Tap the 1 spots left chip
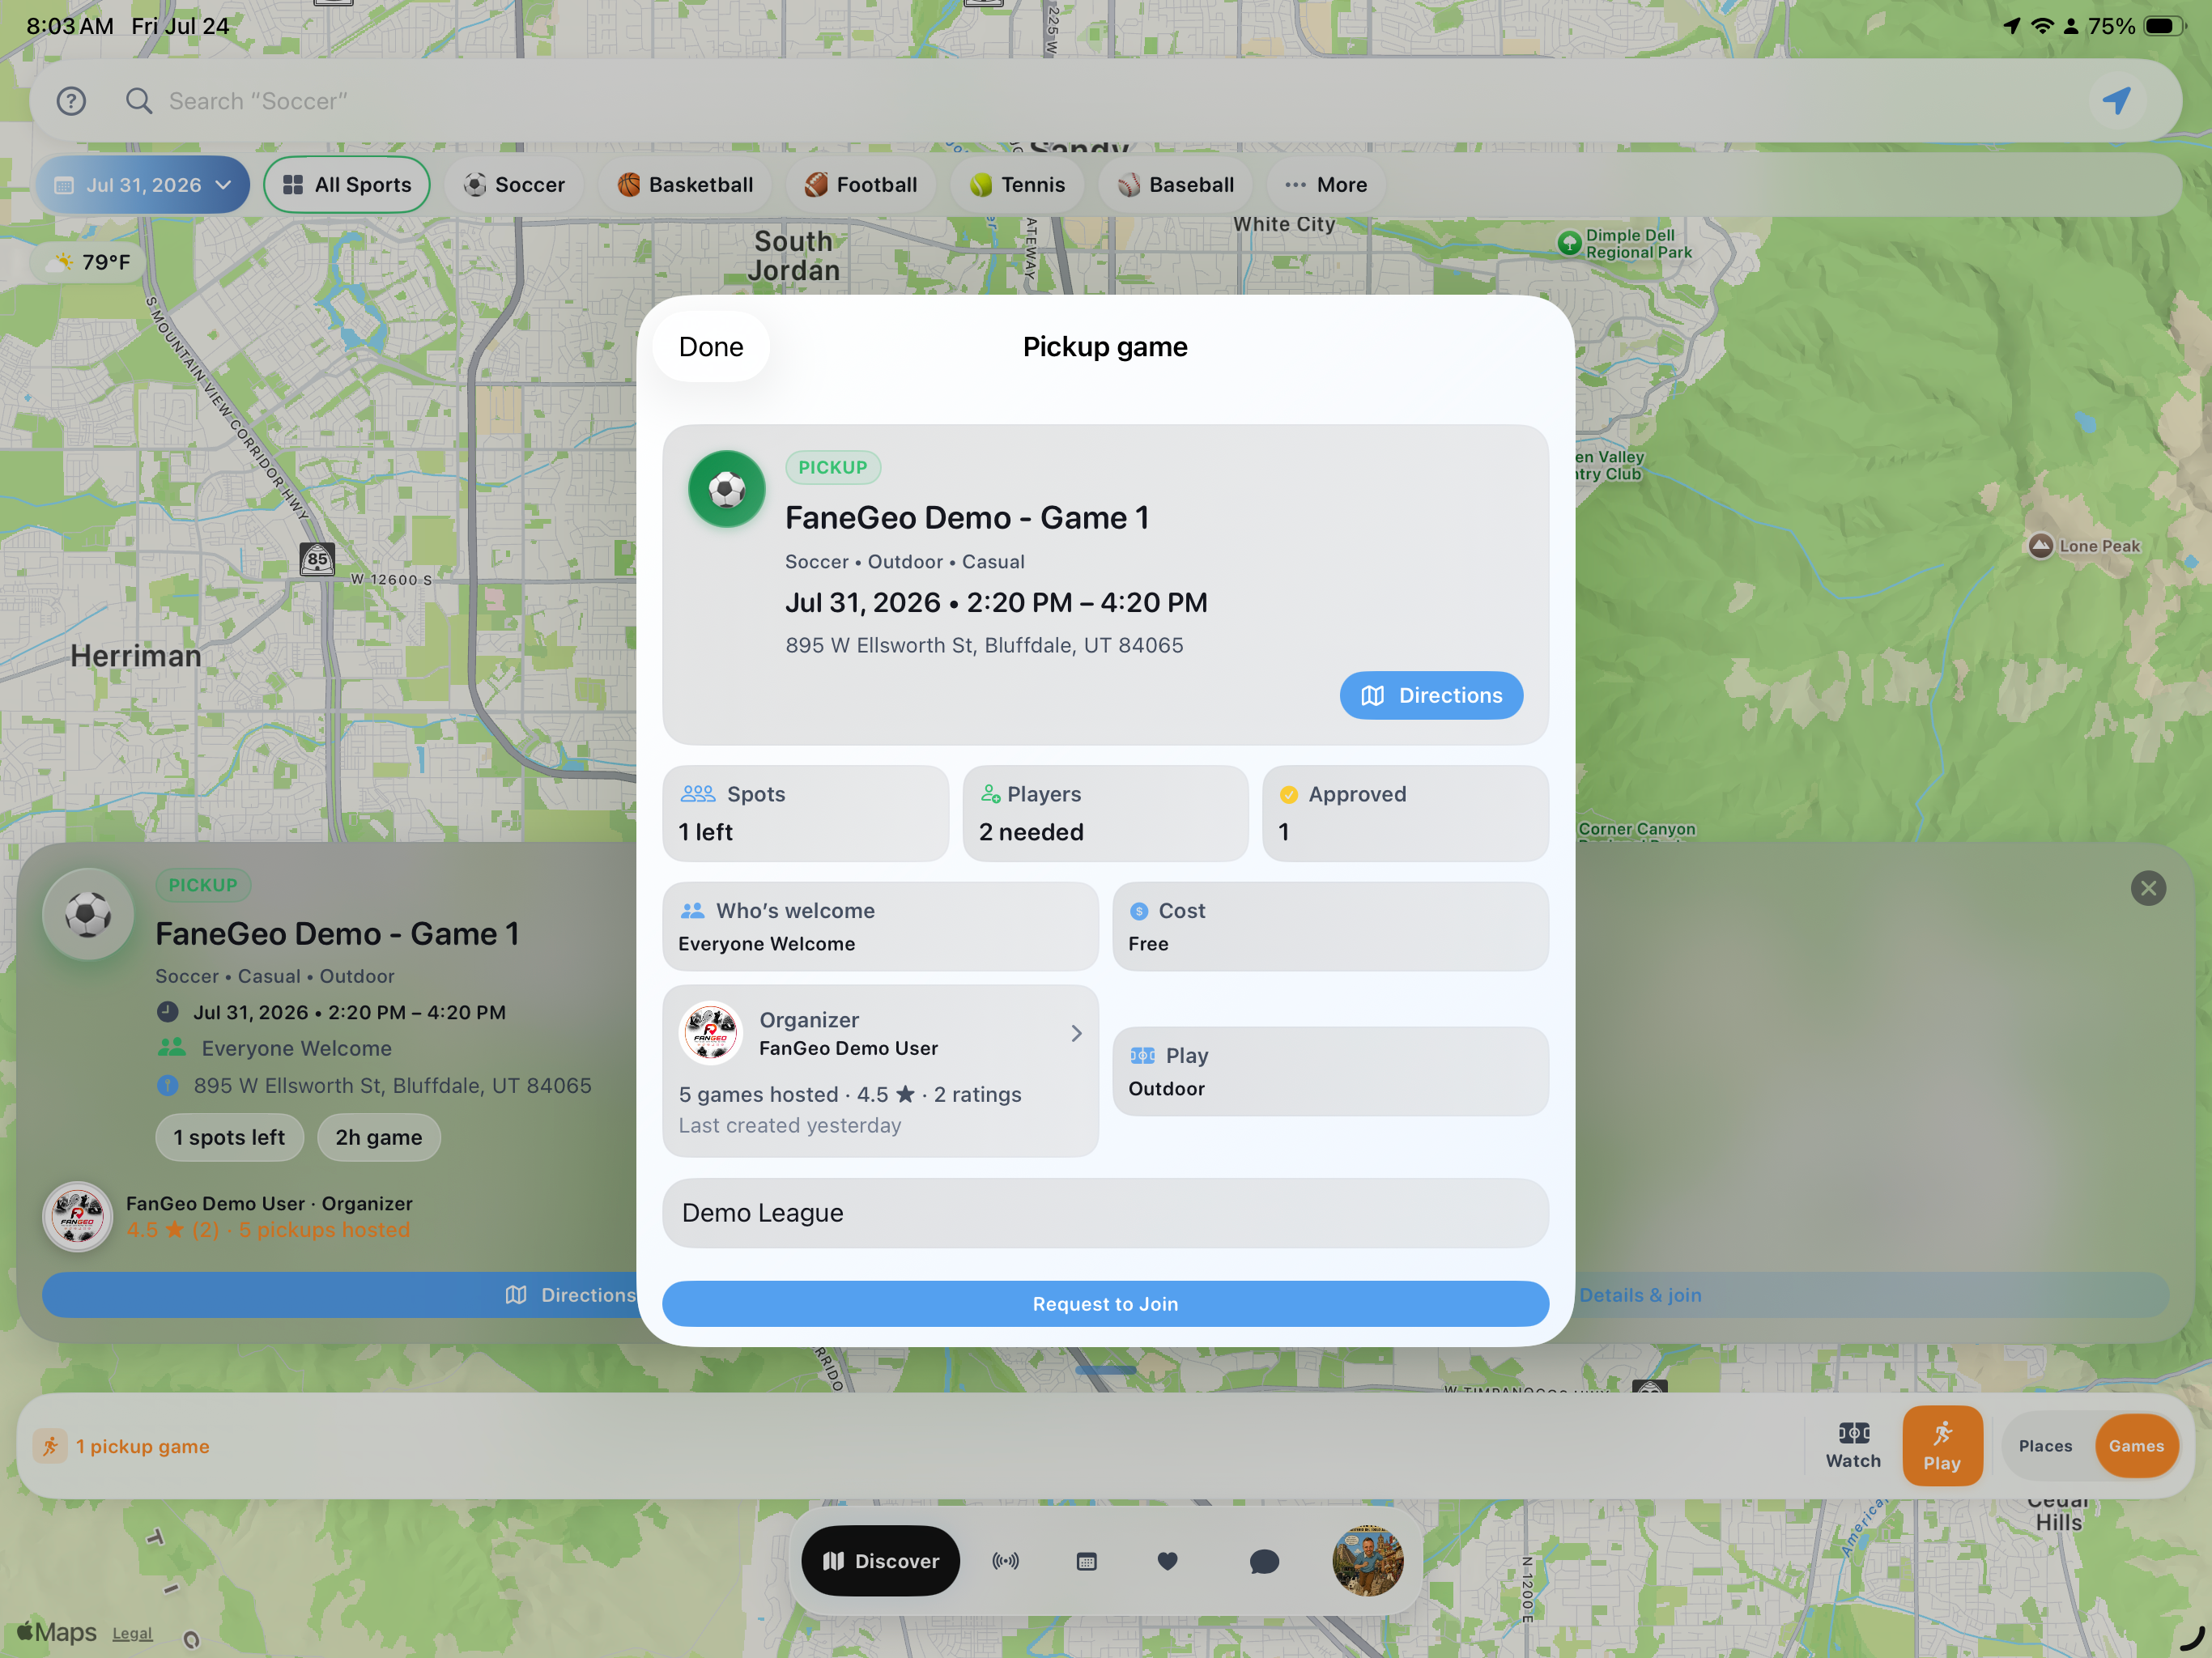The image size is (2212, 1658). 229,1137
